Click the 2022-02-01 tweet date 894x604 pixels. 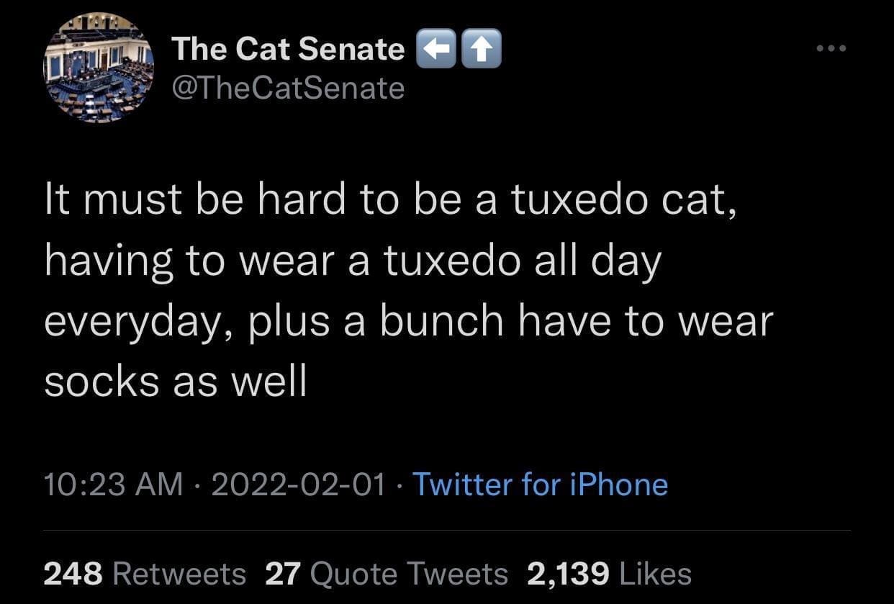298,484
